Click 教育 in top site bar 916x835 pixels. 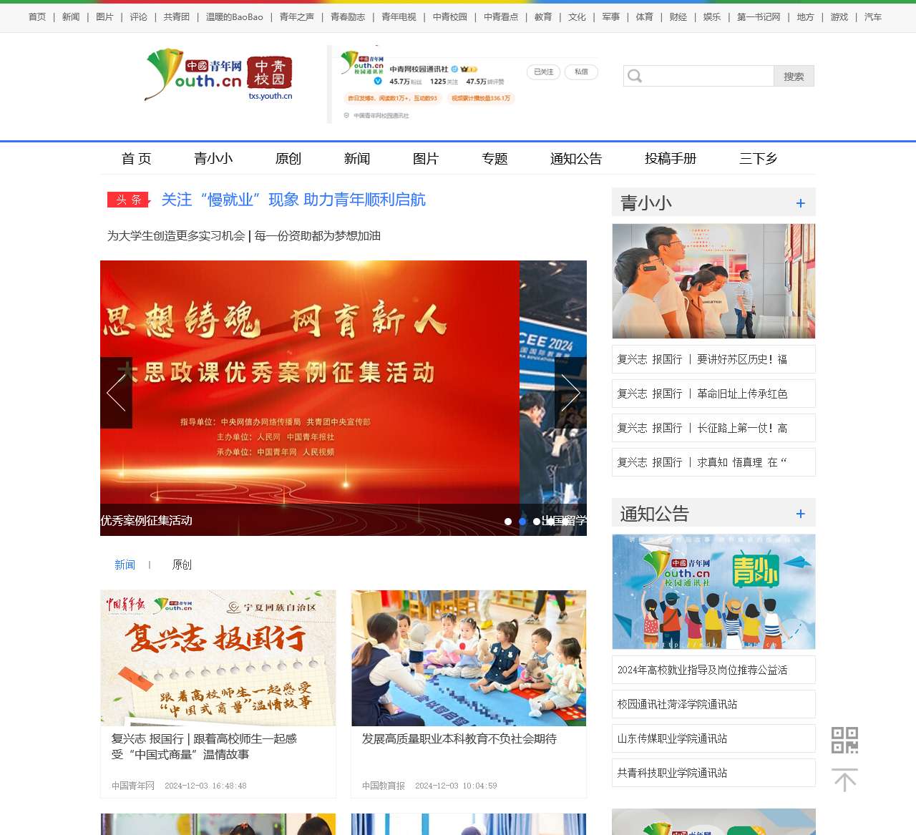point(543,16)
